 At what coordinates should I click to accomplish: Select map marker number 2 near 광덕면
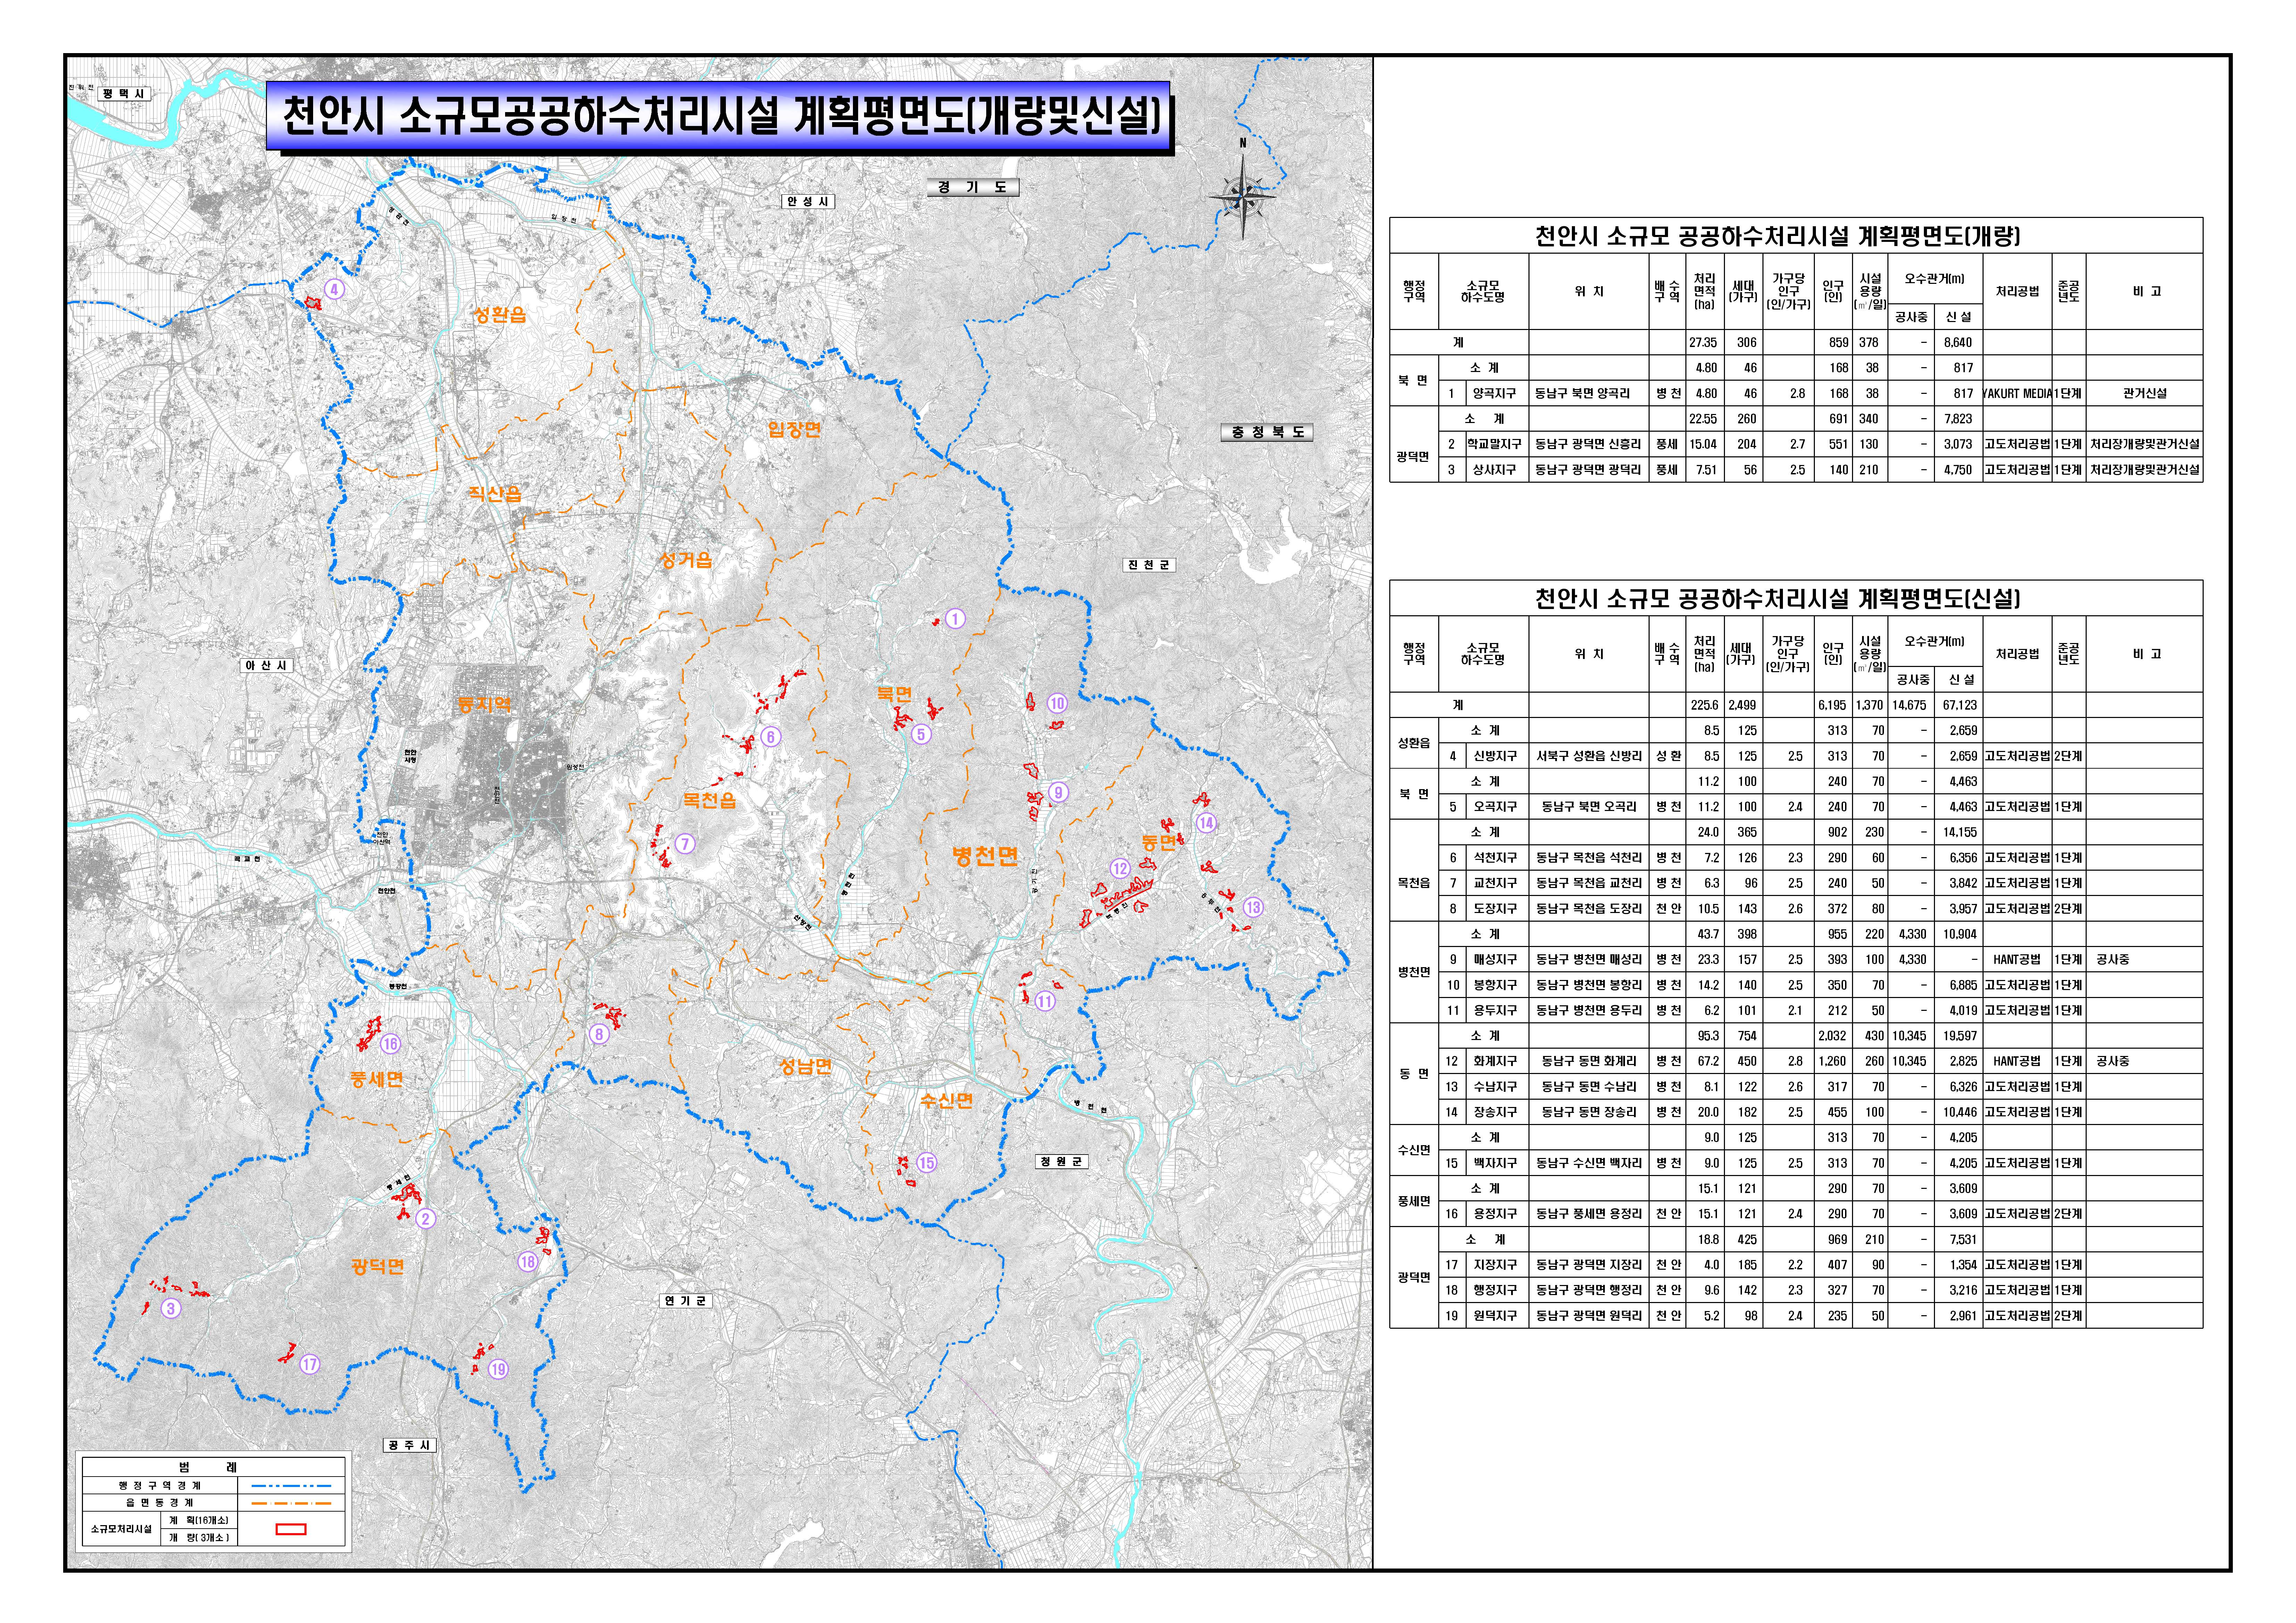click(x=426, y=1218)
